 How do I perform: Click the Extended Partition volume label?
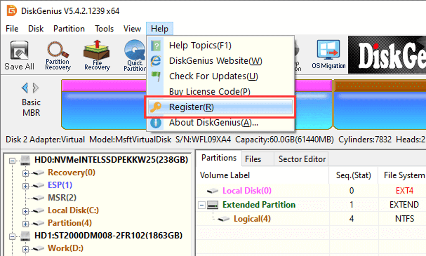(259, 205)
